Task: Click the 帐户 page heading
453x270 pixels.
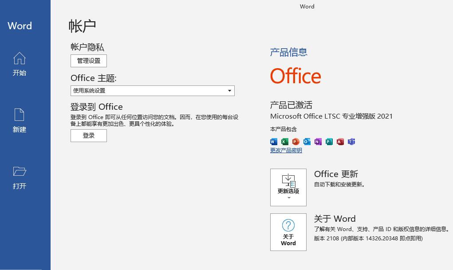Action: [x=83, y=26]
